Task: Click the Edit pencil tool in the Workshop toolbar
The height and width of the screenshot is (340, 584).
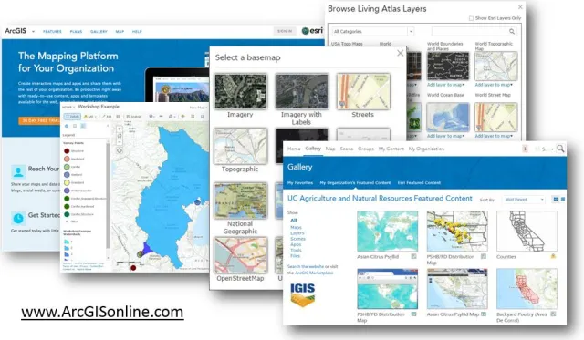Action: pyautogui.click(x=107, y=117)
